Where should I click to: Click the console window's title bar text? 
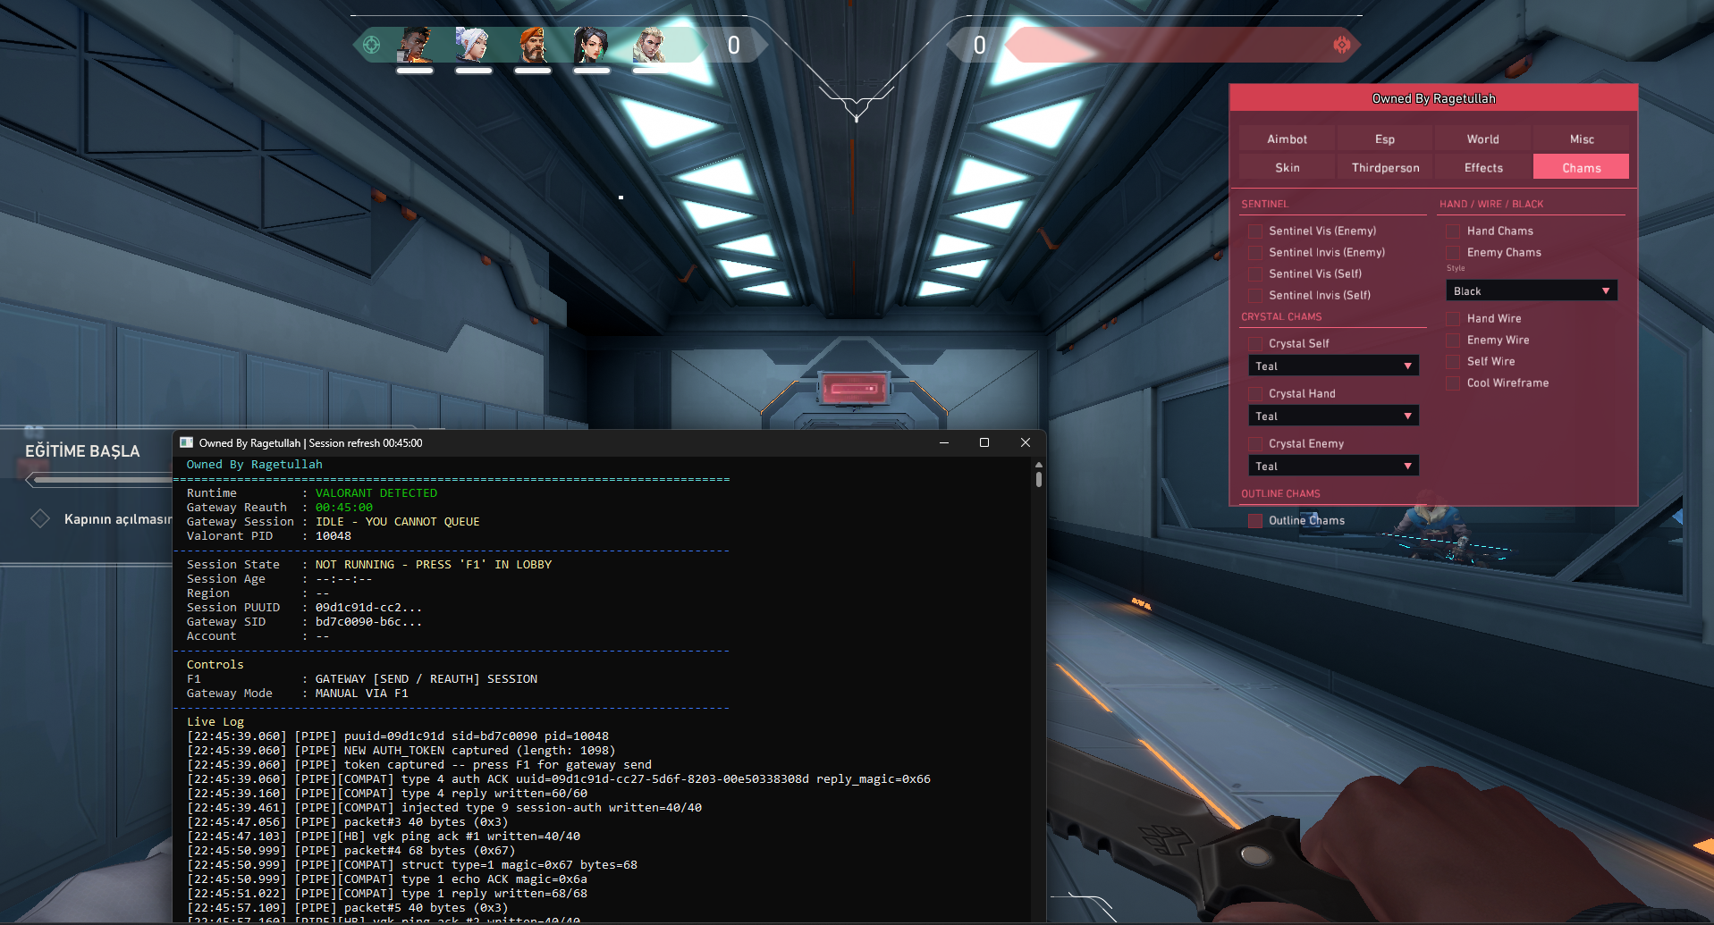point(310,442)
